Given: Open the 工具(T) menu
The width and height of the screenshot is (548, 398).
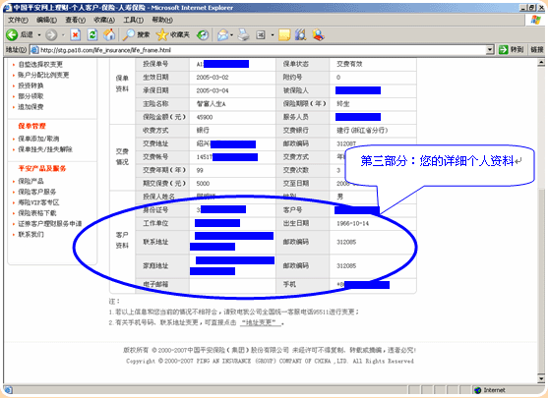Looking at the screenshot, I should click(x=133, y=20).
